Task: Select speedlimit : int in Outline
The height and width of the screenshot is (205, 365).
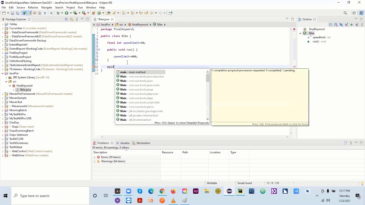Action: [321, 37]
